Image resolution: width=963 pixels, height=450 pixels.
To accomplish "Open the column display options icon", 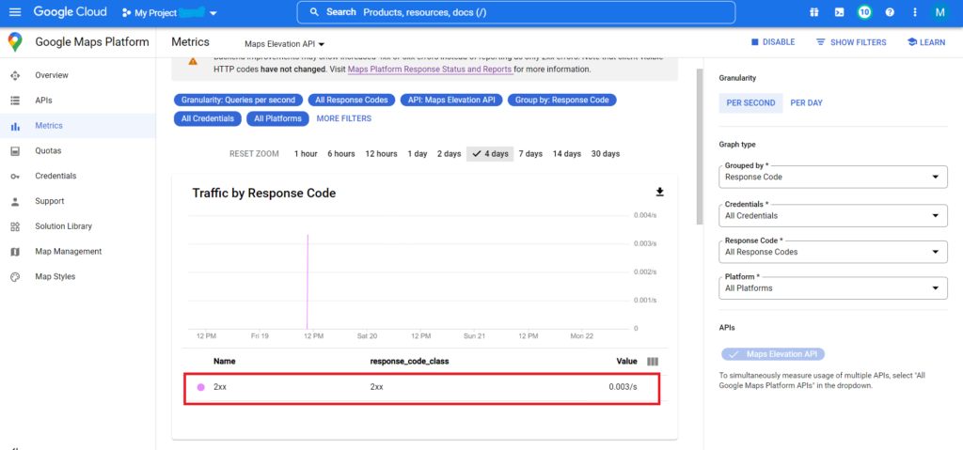I will point(653,362).
